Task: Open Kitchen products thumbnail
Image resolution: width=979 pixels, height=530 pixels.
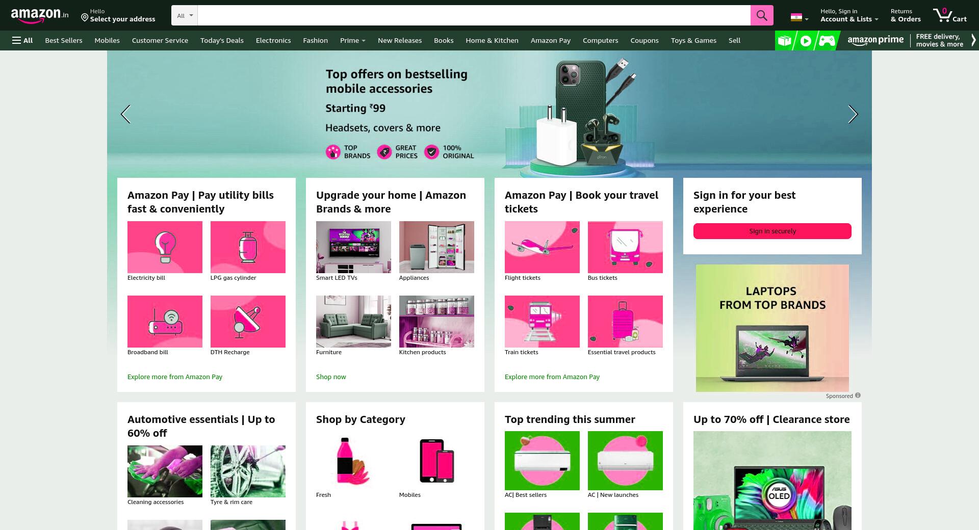Action: coord(436,322)
